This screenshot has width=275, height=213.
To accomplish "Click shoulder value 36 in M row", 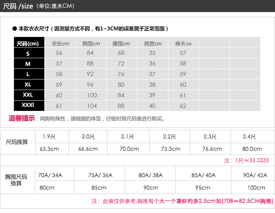I will [152, 64].
